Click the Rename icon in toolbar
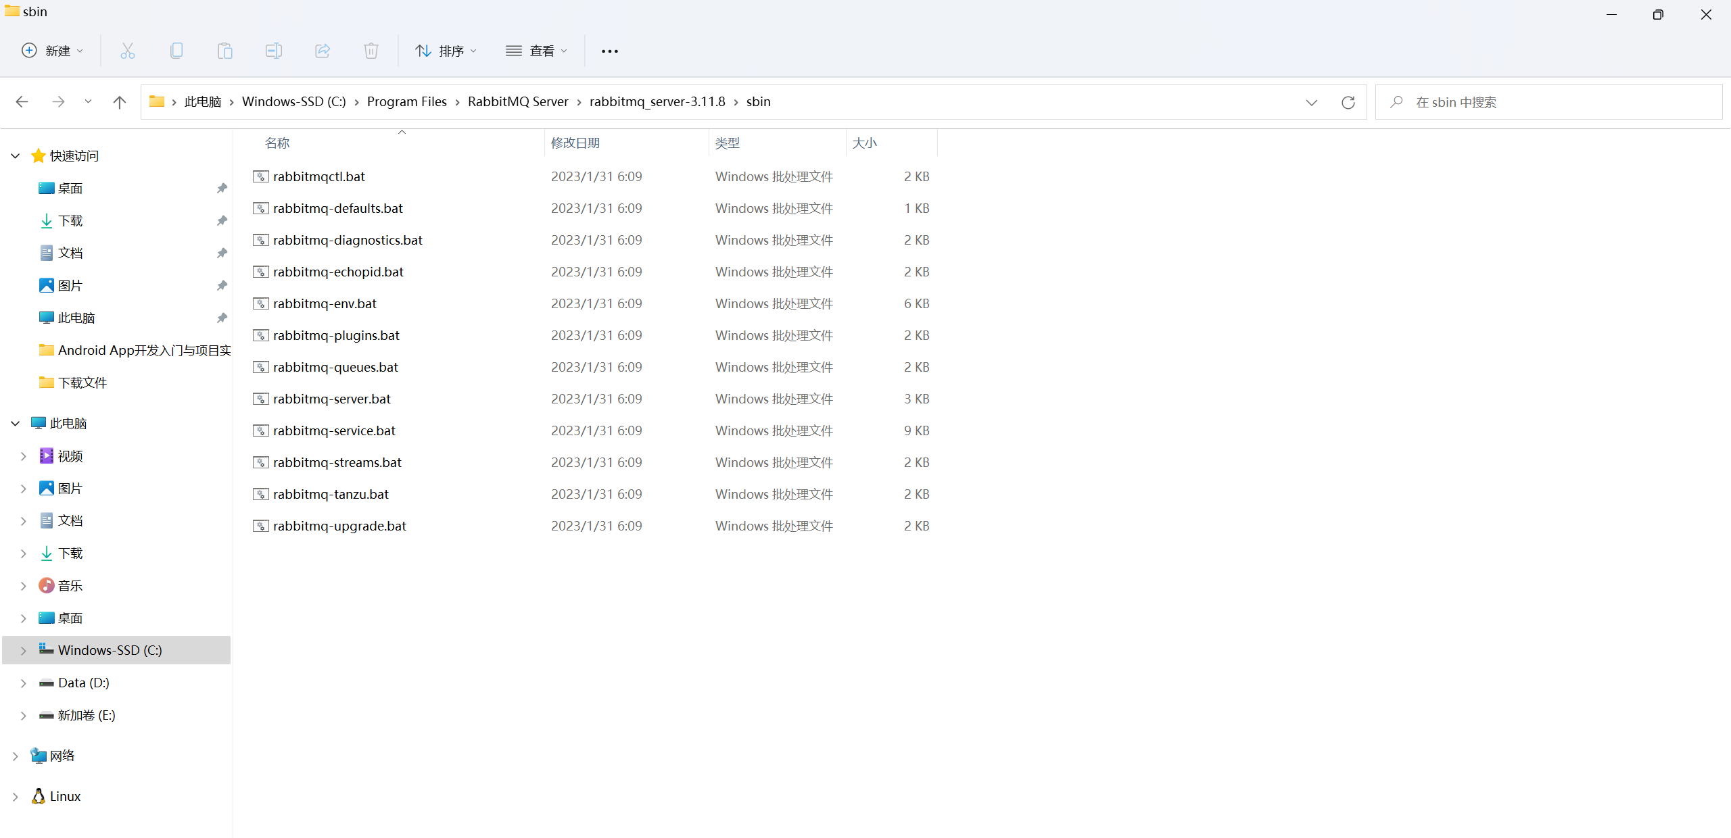1731x838 pixels. click(274, 51)
